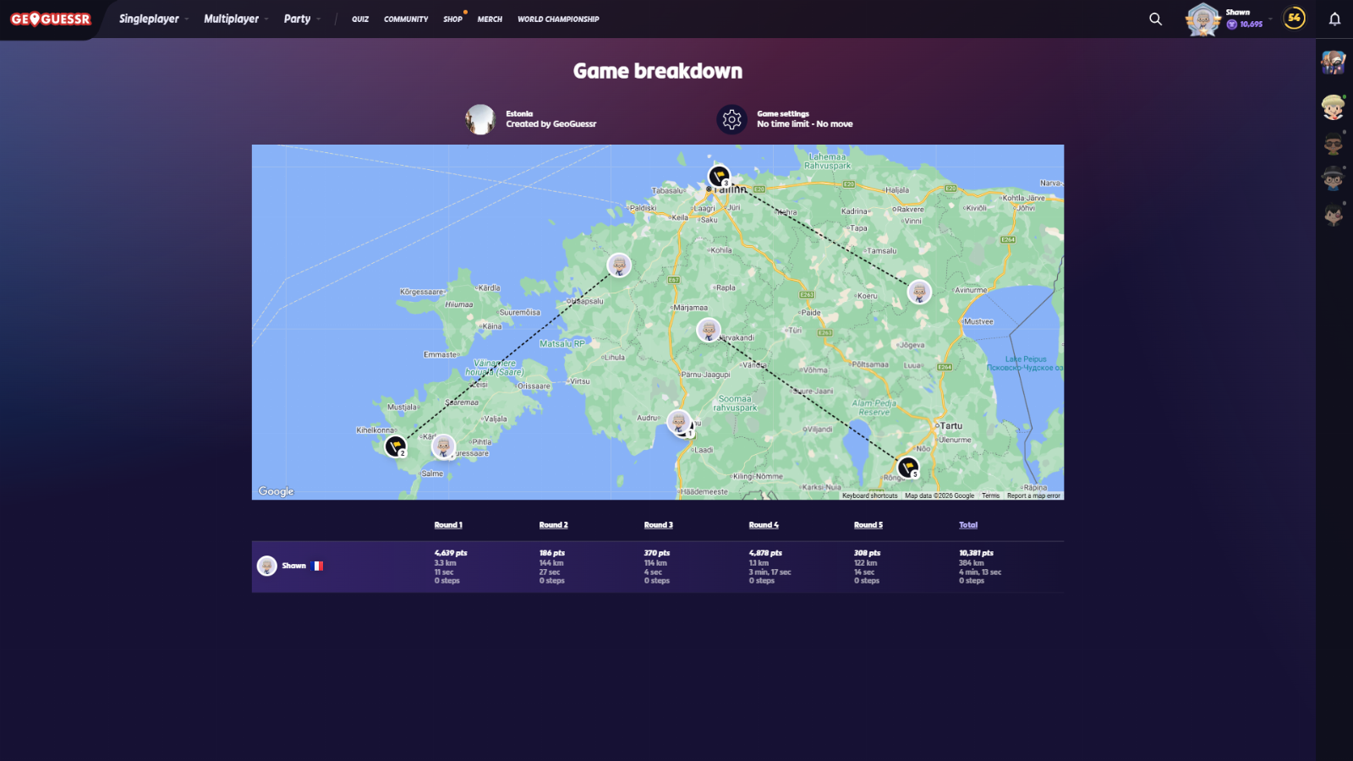This screenshot has height=761, width=1353.
Task: Show Round 4 details
Action: 764,525
